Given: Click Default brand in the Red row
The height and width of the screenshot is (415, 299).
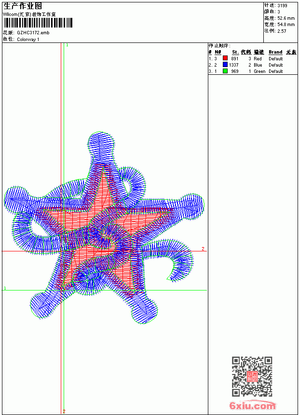Looking at the screenshot, I should 276,59.
